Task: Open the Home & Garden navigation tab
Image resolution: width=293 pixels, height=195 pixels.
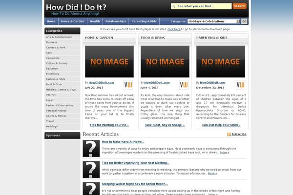Action: click(73, 21)
